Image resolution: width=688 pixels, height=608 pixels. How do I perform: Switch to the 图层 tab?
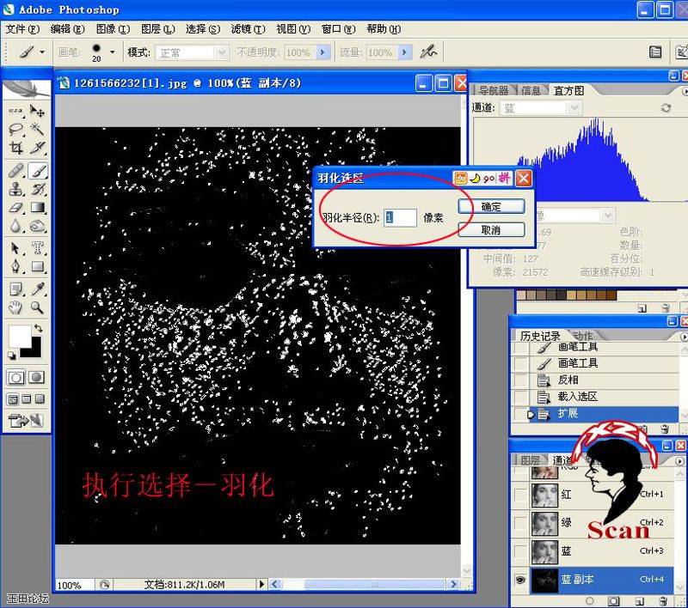pos(531,460)
